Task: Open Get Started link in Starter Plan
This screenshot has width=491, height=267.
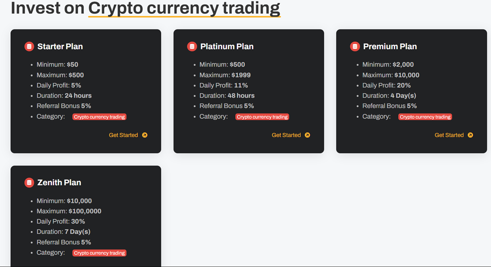Action: [x=123, y=135]
